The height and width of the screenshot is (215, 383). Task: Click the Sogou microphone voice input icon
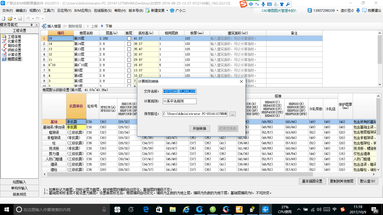pyautogui.click(x=263, y=4)
